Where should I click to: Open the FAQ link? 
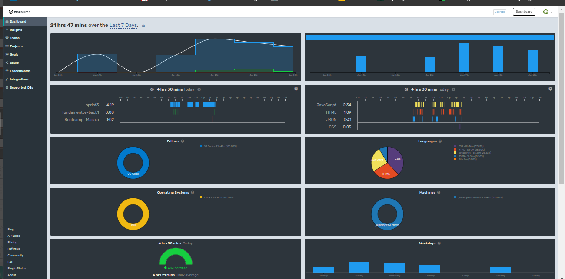(10, 262)
